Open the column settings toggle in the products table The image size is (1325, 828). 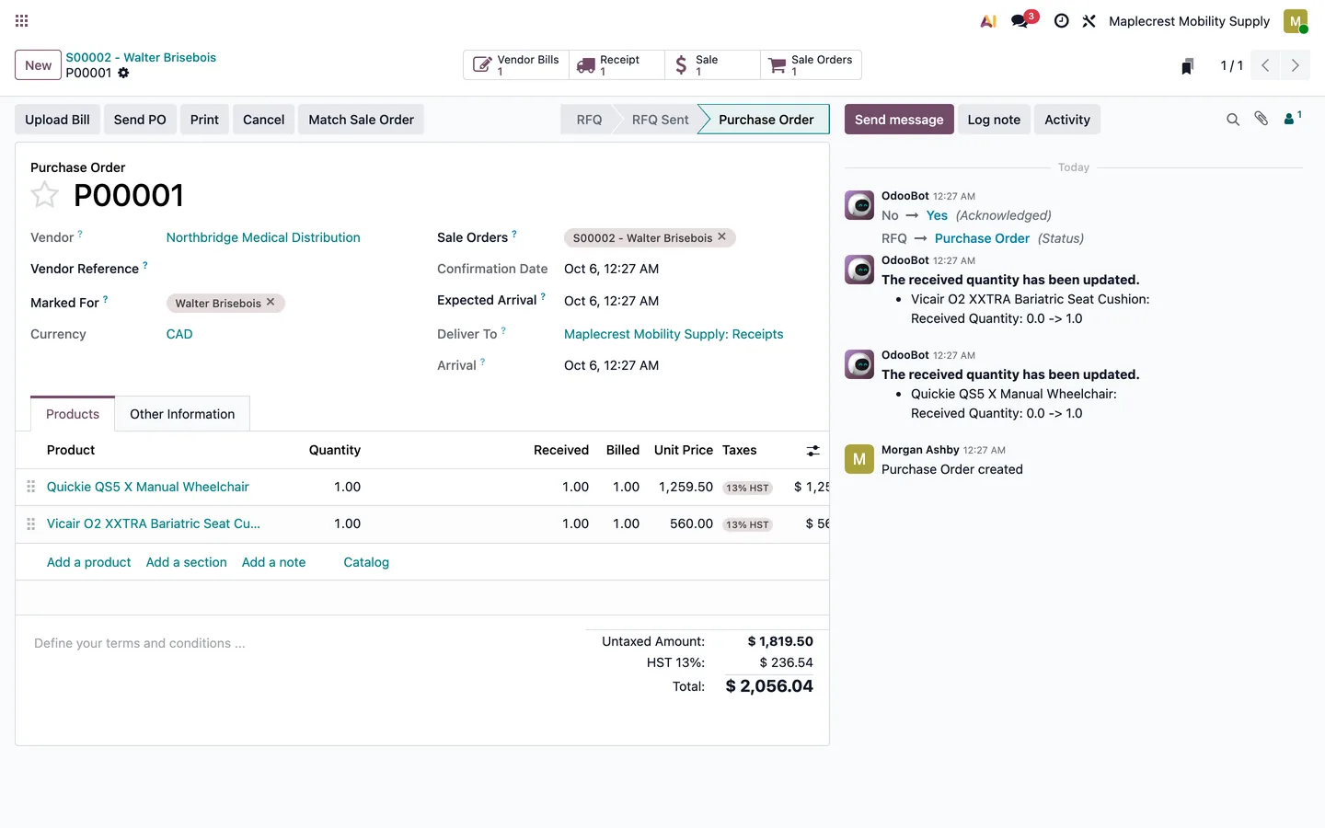point(812,451)
